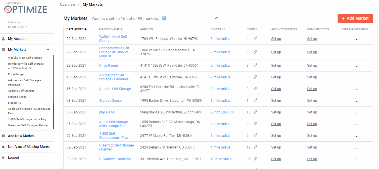Open the 35 stores count link
The width and height of the screenshot is (379, 169).
(x=248, y=159)
